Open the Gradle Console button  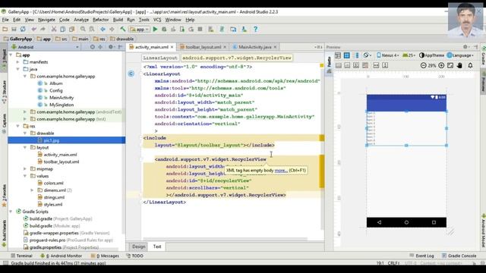coord(459,256)
